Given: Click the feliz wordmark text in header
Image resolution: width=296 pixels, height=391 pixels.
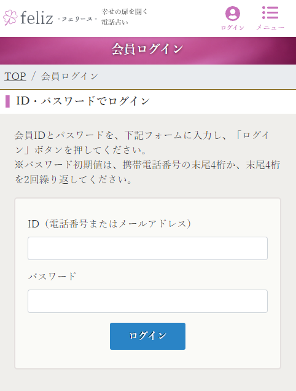Looking at the screenshot, I should pos(37,18).
